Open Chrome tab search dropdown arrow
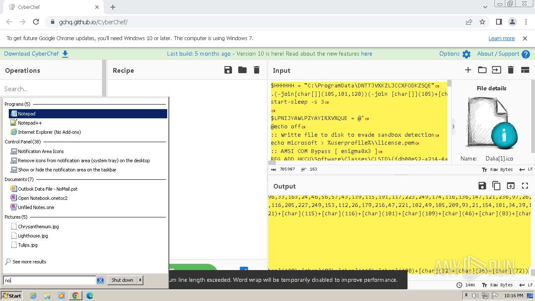This screenshot has width=535, height=301. coord(485,7)
